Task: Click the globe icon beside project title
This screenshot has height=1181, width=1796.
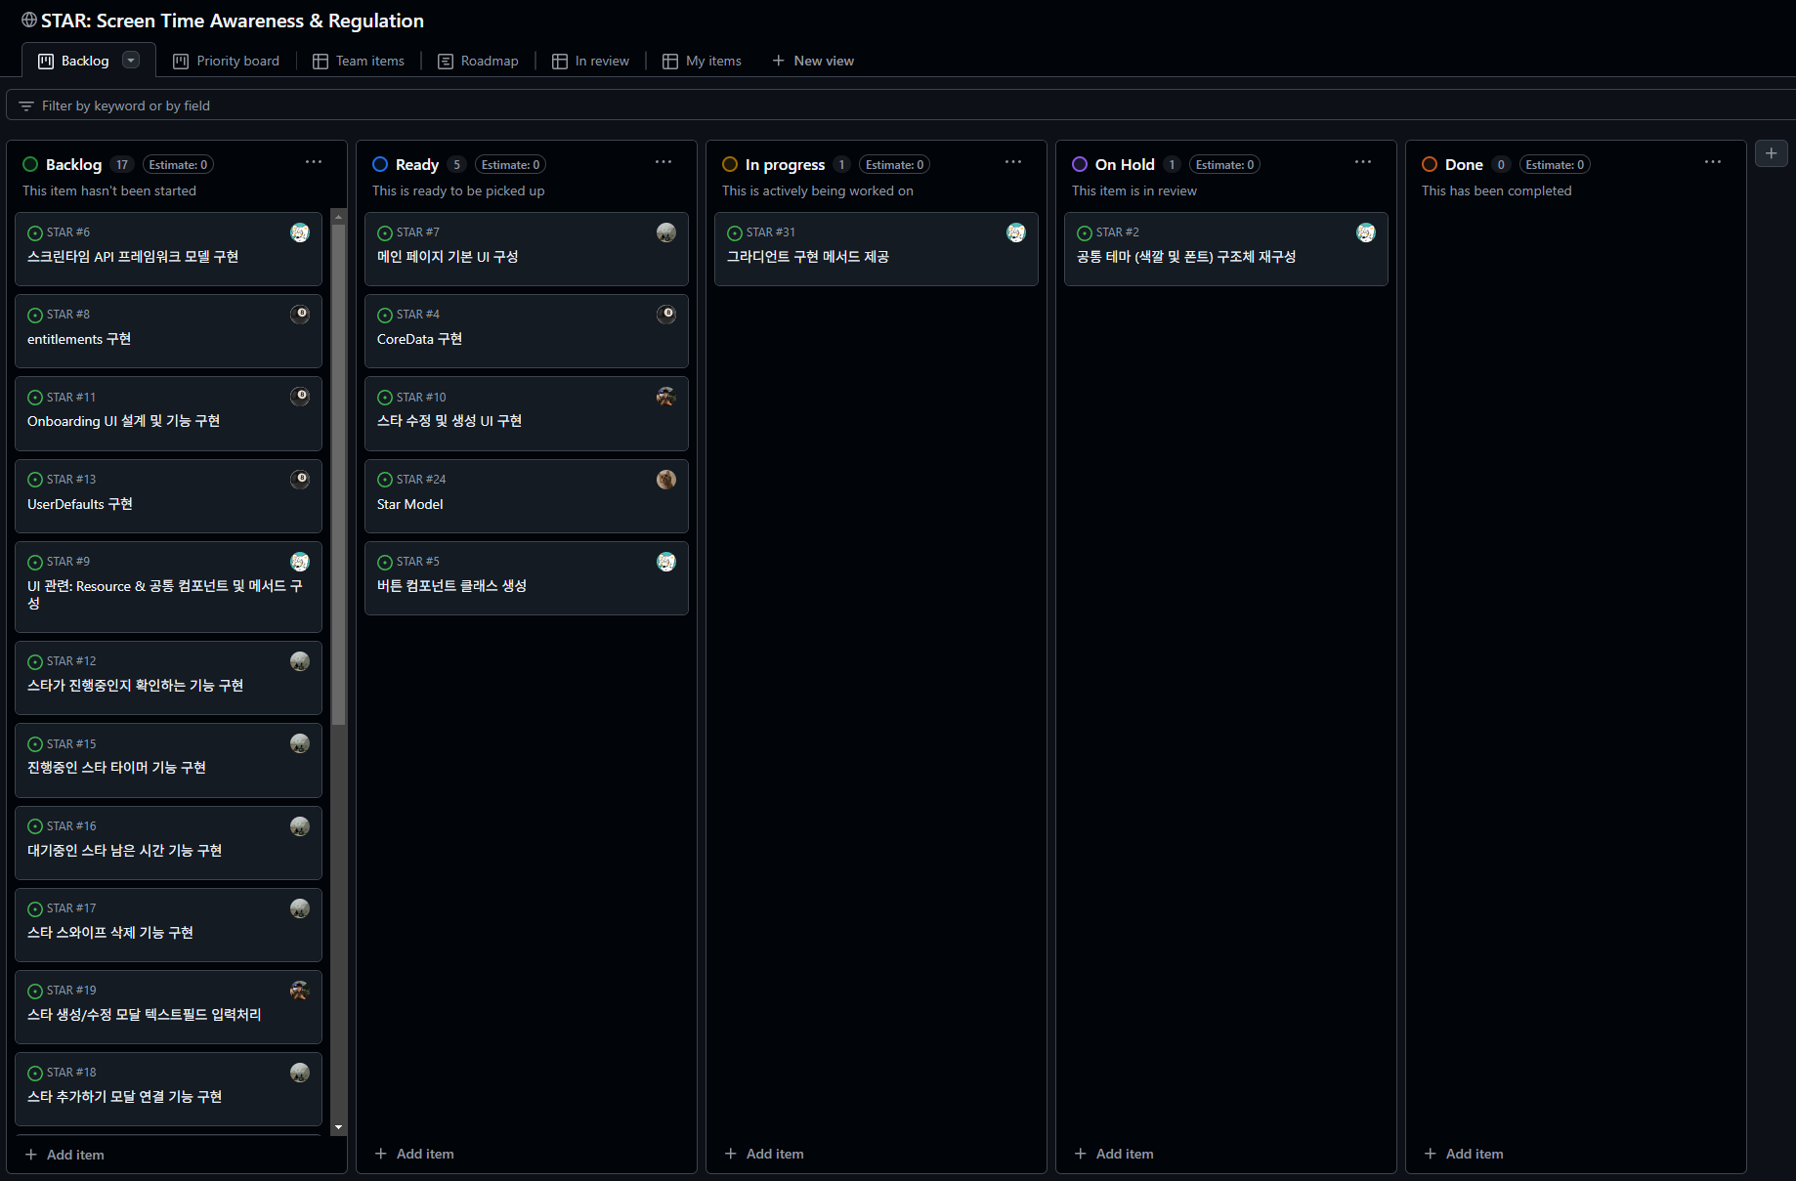Action: [29, 21]
